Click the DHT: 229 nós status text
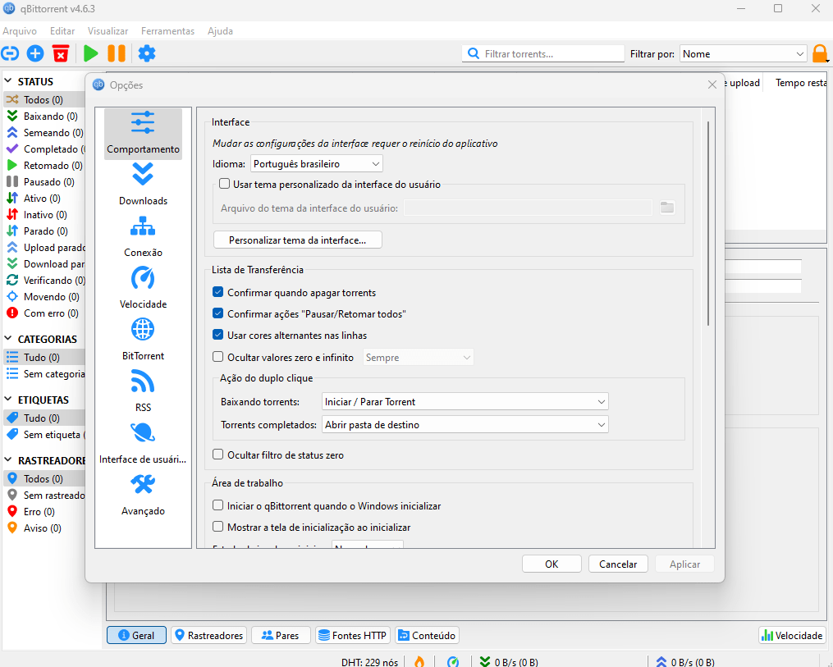Viewport: 833px width, 667px height. coord(369,662)
